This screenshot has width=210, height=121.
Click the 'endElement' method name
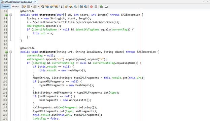47,52
